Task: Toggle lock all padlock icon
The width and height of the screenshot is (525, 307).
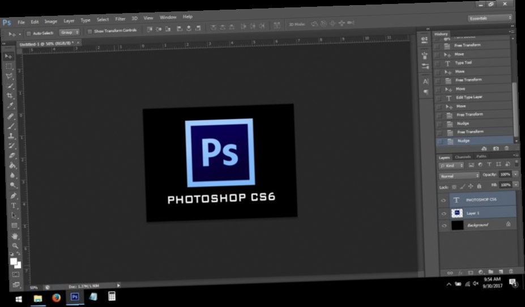Action: pos(479,186)
